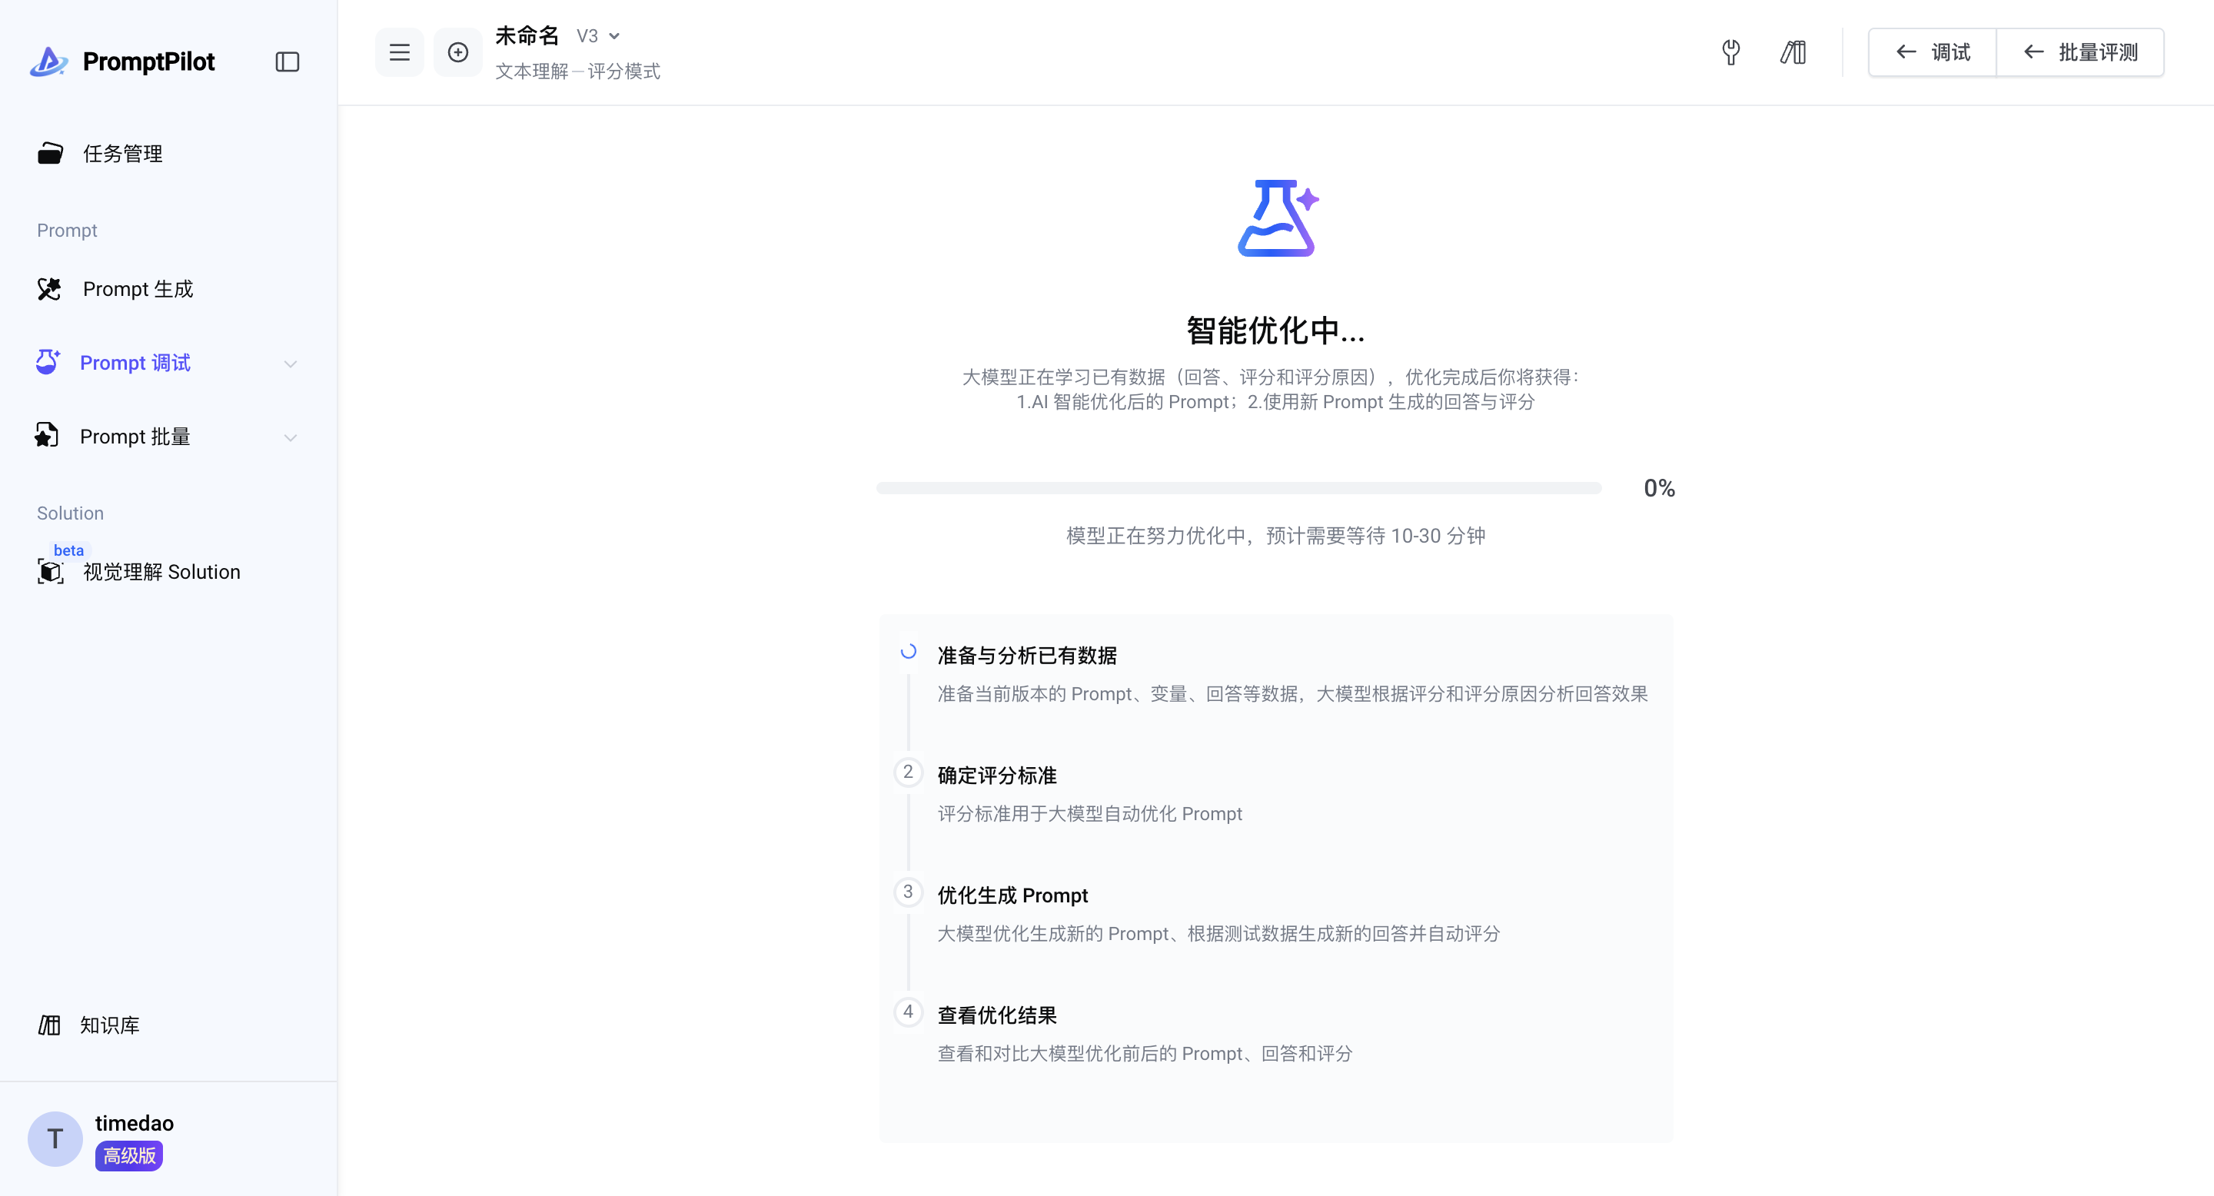The image size is (2214, 1196).
Task: Click the T user avatar
Action: tap(55, 1138)
